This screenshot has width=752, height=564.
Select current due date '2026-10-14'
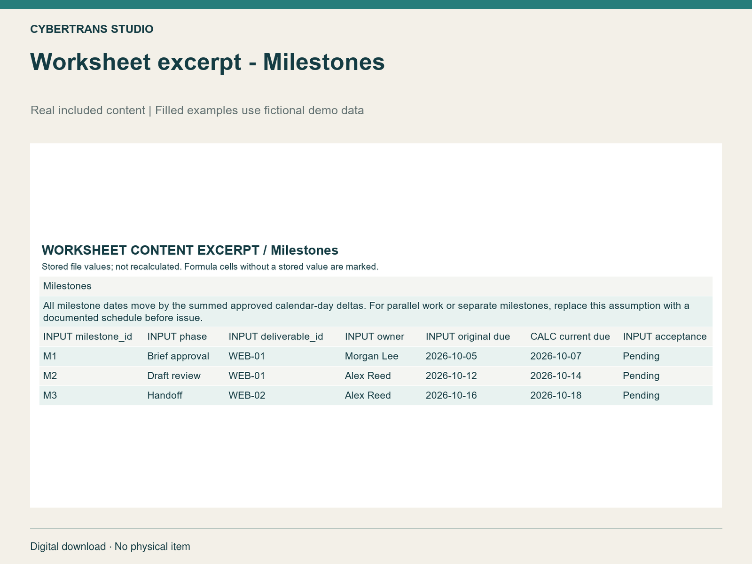[x=556, y=376]
